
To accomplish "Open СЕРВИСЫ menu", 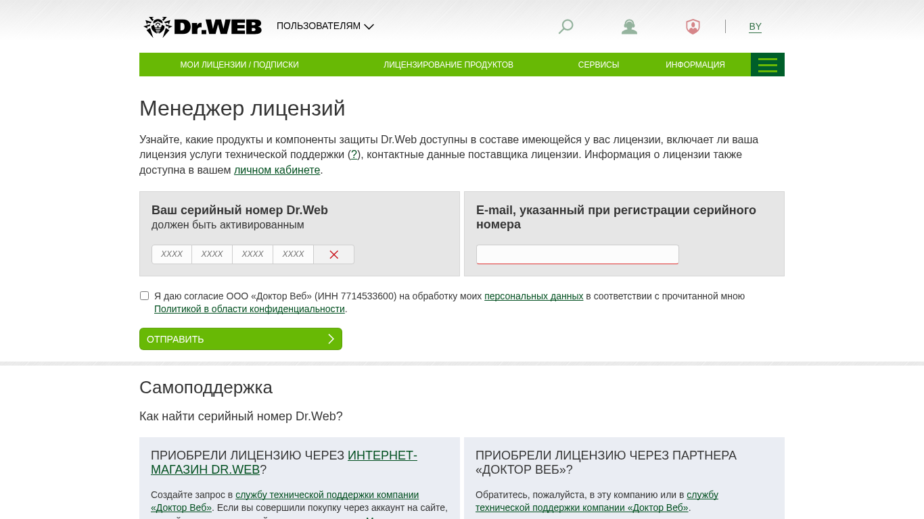I will click(599, 65).
